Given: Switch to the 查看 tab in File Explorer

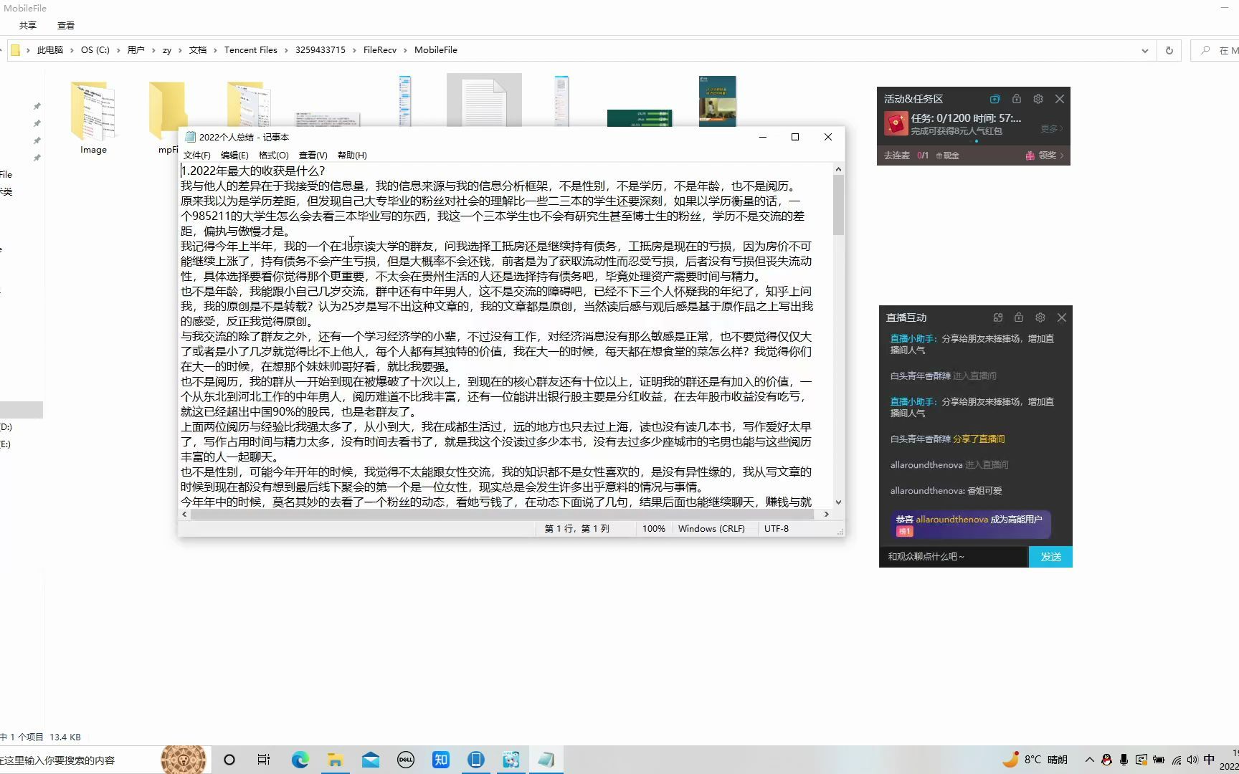Looking at the screenshot, I should [66, 25].
